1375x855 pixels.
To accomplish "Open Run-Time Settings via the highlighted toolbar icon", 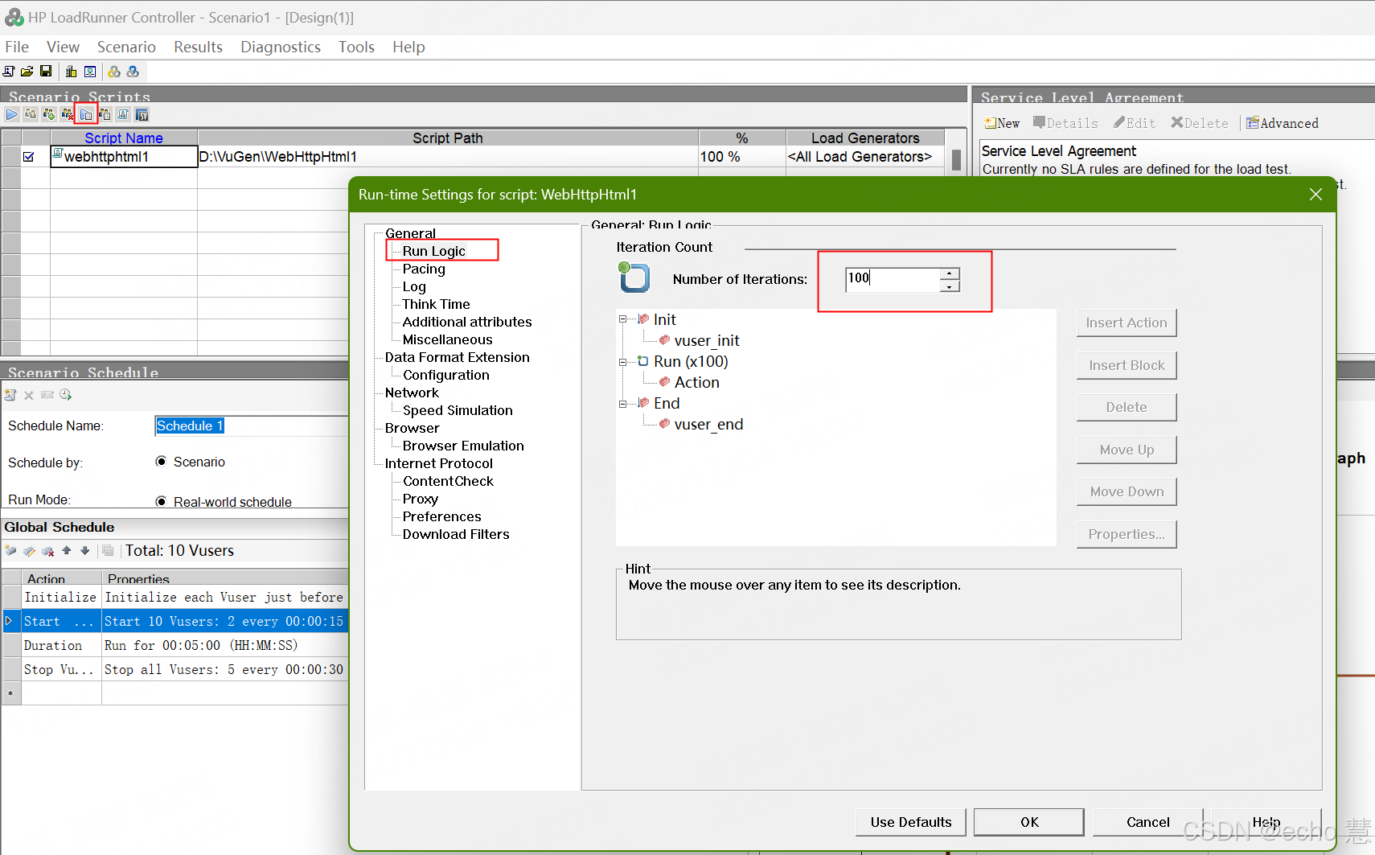I will [x=86, y=114].
